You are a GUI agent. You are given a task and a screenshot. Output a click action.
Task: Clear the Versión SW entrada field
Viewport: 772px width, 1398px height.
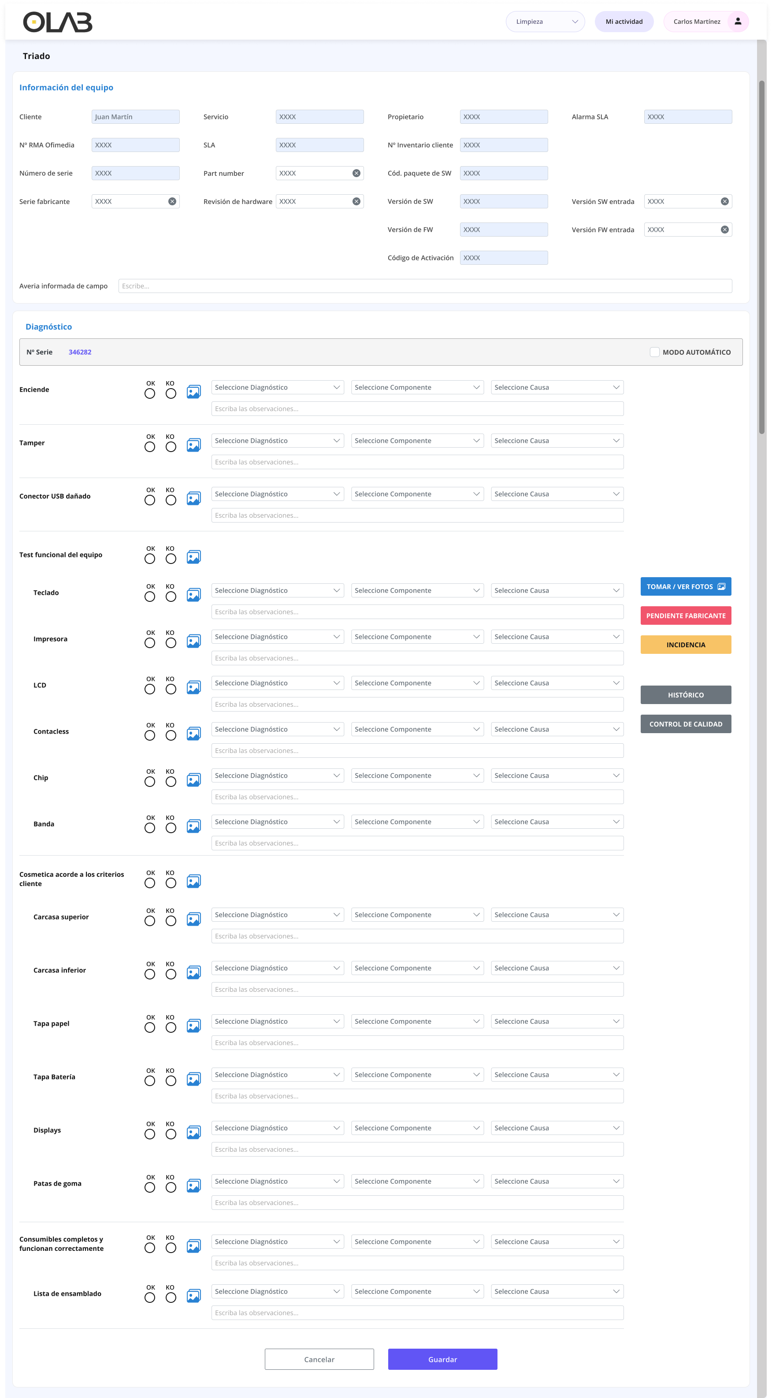[724, 201]
